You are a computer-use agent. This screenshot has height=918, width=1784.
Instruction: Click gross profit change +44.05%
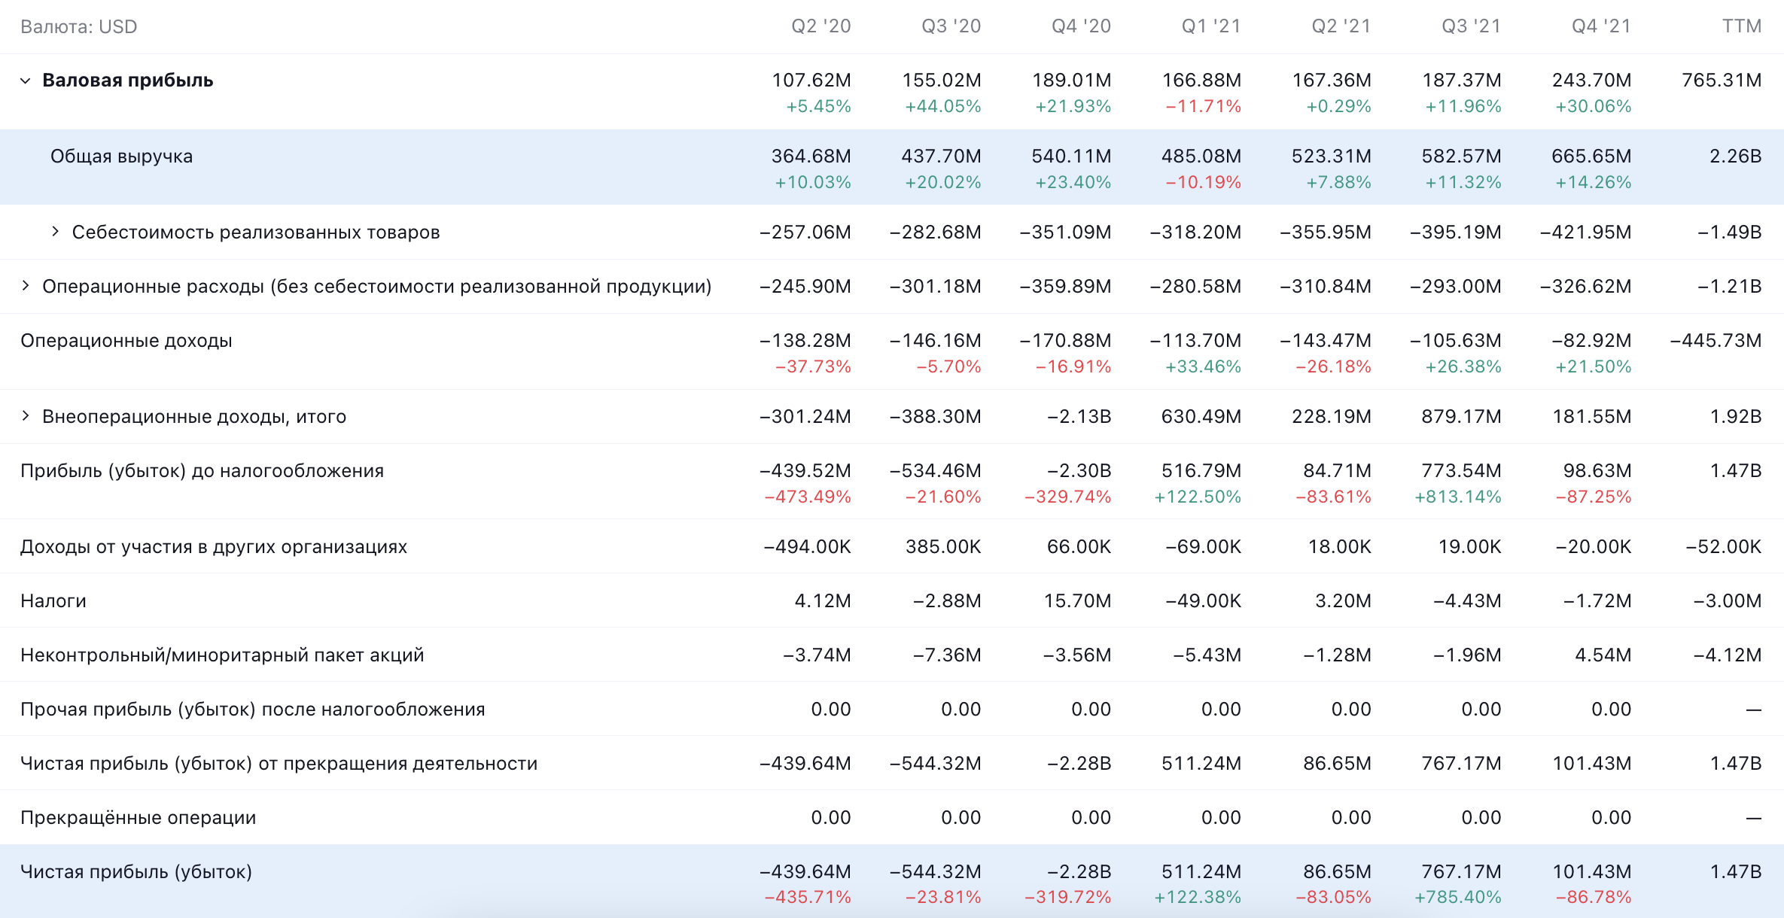(x=943, y=106)
